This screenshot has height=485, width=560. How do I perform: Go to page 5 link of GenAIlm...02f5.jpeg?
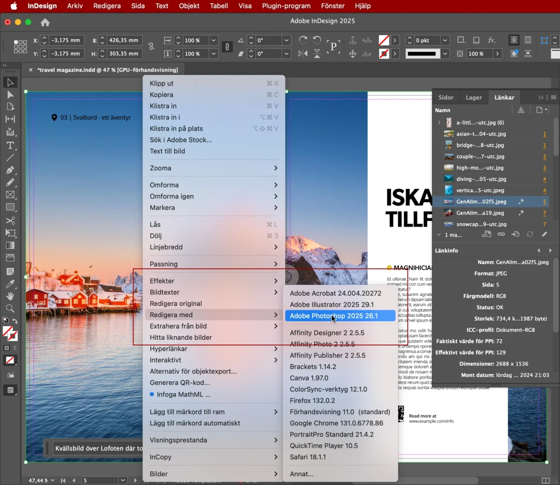click(x=544, y=202)
